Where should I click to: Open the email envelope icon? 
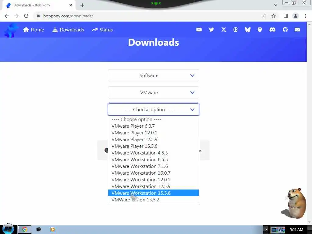(297, 30)
